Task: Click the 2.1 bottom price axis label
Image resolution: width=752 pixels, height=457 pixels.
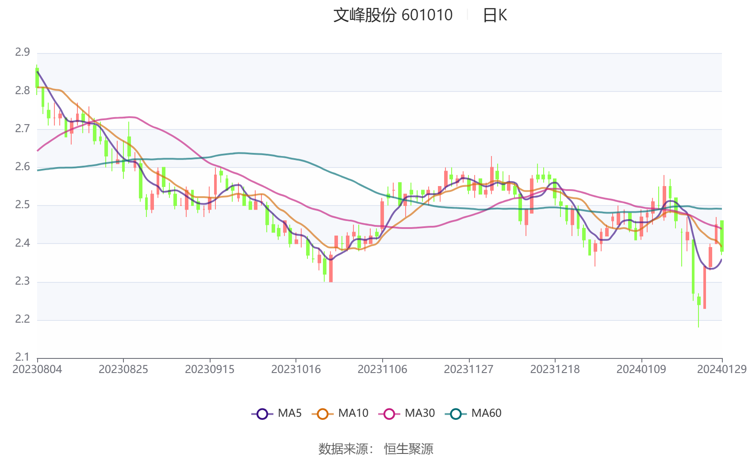Action: pos(23,357)
